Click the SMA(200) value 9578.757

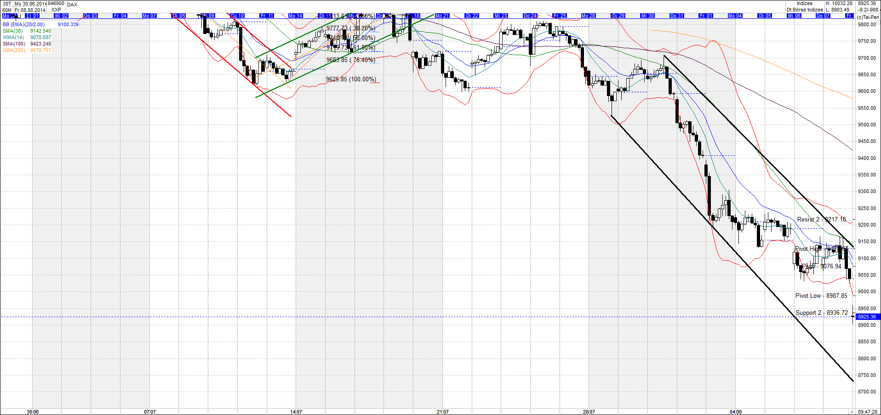point(40,50)
